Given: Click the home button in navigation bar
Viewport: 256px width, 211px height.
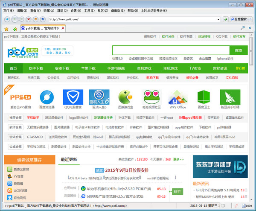Looking at the screenshot, I should [42, 19].
